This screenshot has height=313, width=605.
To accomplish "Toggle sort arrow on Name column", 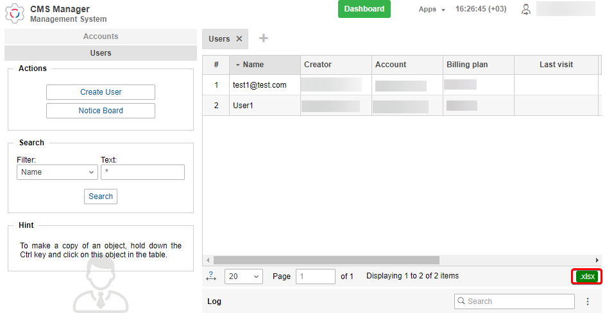I will point(237,65).
